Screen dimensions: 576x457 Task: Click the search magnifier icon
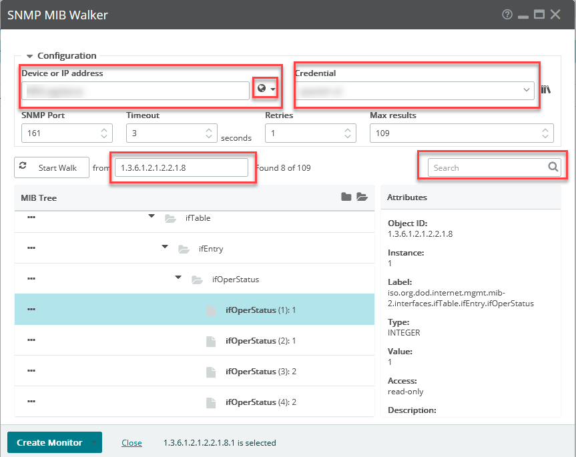(x=552, y=167)
